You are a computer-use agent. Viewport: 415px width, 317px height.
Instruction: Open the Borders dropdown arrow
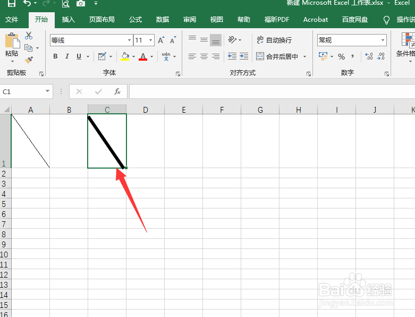coord(111,56)
